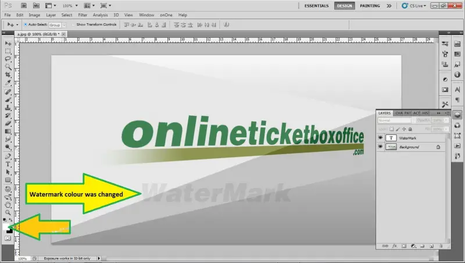The height and width of the screenshot is (263, 465).
Task: Open the Layers panel icon in dock
Action: tap(457, 115)
